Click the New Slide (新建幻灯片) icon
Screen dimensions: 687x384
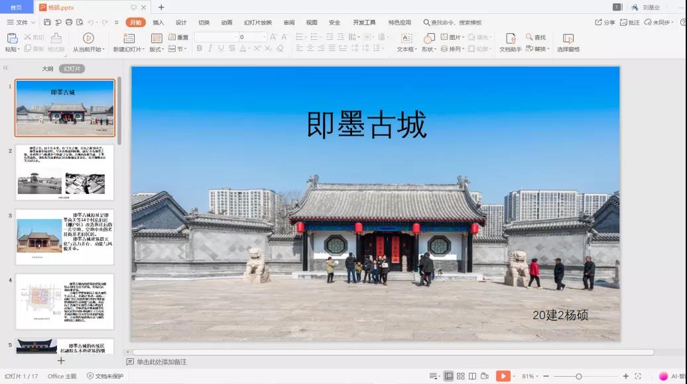coord(127,38)
